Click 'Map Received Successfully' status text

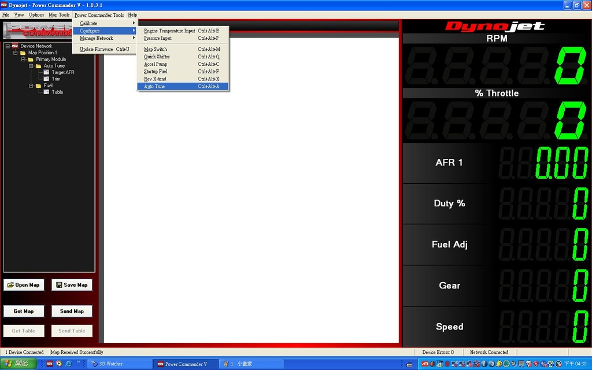pyautogui.click(x=77, y=352)
